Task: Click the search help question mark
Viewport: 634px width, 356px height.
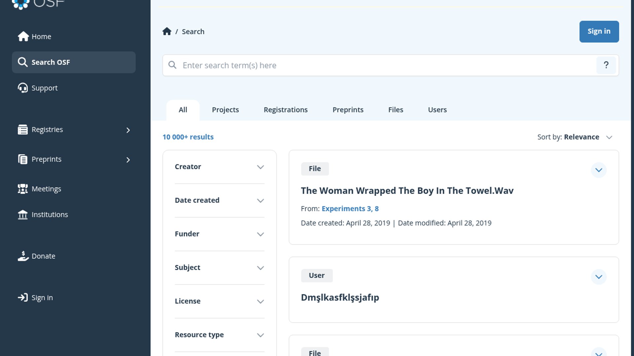Action: point(606,65)
